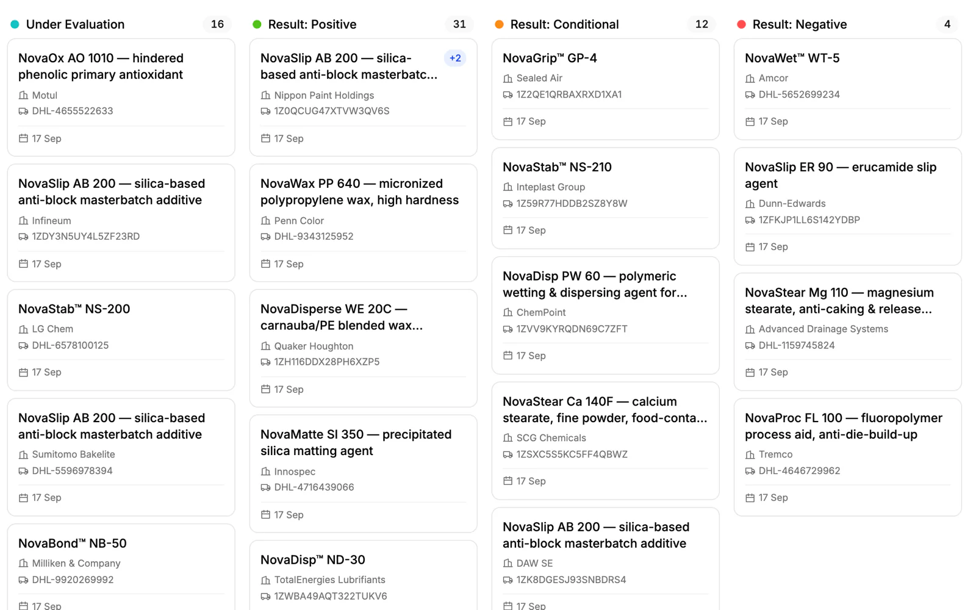Open the NovaGrip GP-4 card
This screenshot has width=976, height=610.
pyautogui.click(x=605, y=89)
